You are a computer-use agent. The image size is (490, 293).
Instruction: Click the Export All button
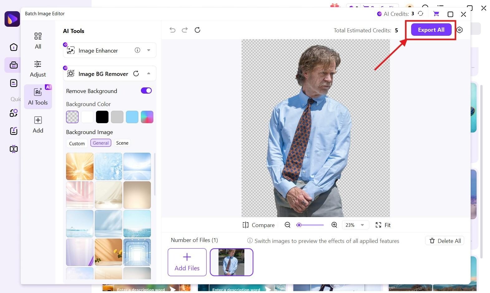[431, 30]
